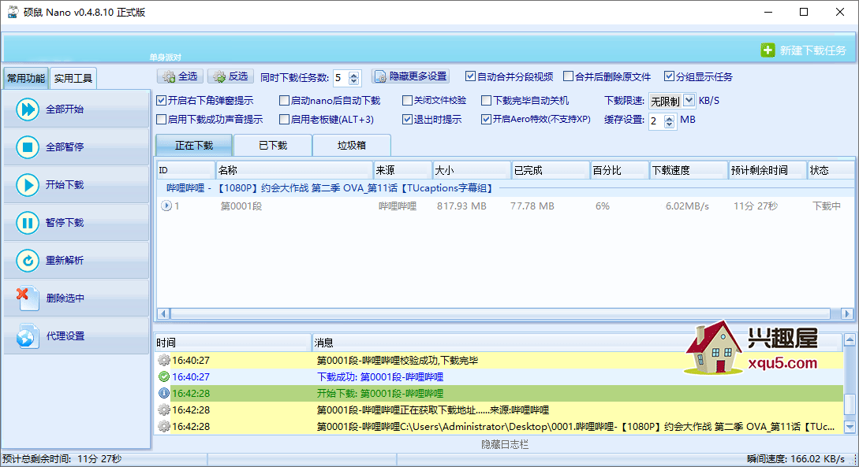This screenshot has width=859, height=467.
Task: Click the 删除选中 red X icon
Action: pos(27,298)
